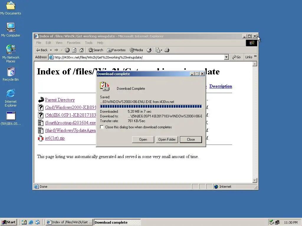Viewport: 302px width, 226px height.
Task: Click the Forward arrow in IE toolbar
Action: (x=56, y=50)
